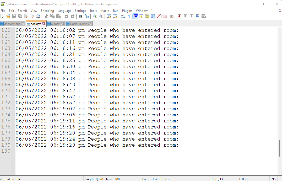282x181 pixels.
Task: Click the Zoom In magnifier icon
Action: click(95, 16)
